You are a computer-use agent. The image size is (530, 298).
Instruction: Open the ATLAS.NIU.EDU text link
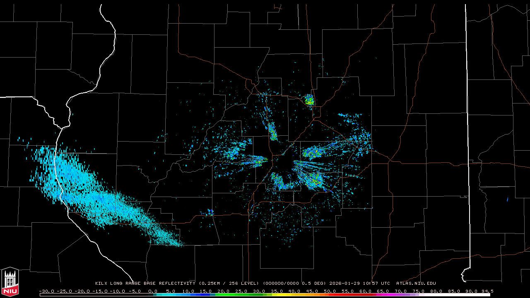point(416,284)
